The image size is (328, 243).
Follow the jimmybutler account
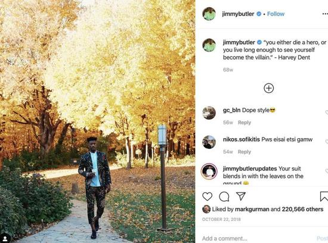pos(276,14)
